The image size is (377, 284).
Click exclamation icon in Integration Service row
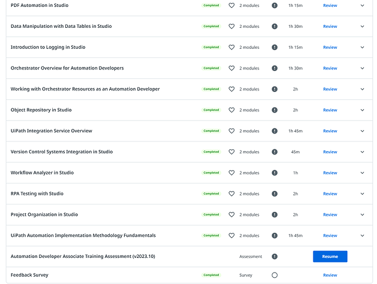click(274, 131)
